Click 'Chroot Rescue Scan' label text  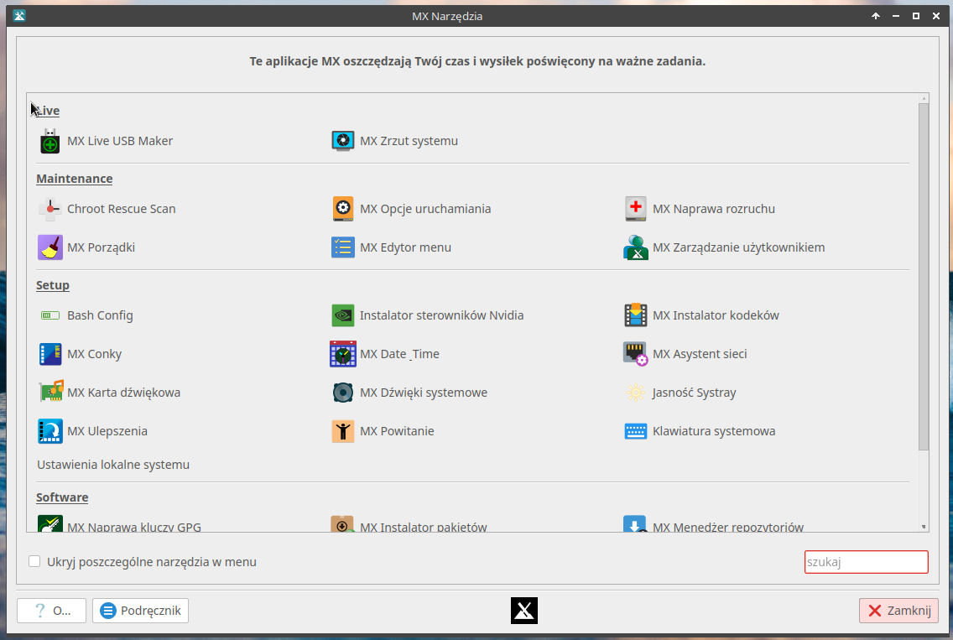click(122, 209)
